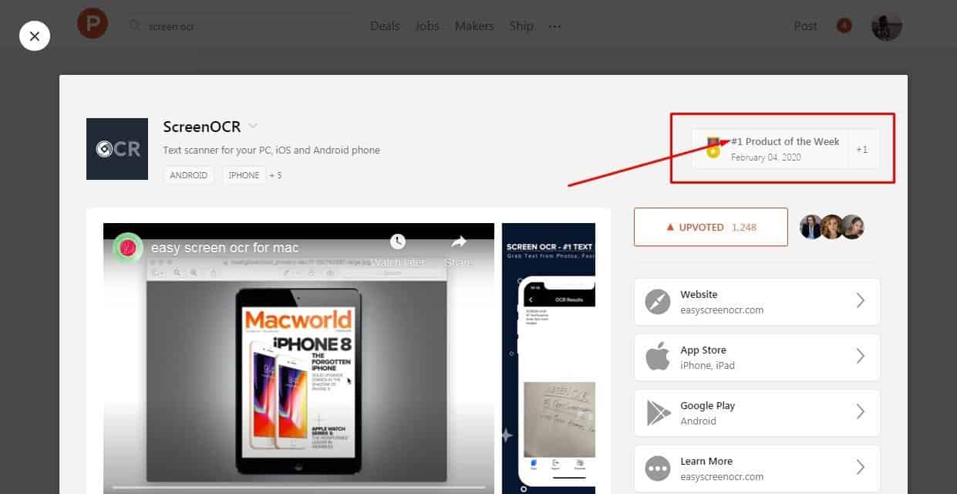Click the ScreenOCR product logo
Image resolution: width=957 pixels, height=494 pixels.
tap(117, 149)
